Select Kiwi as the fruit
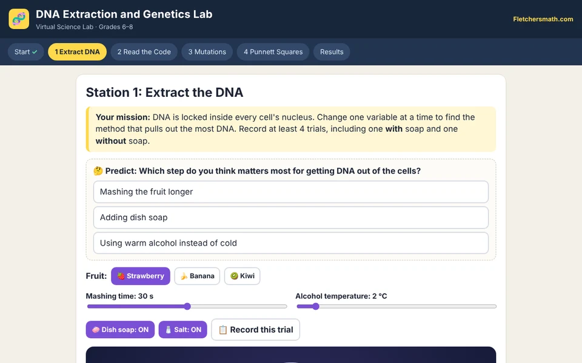 tap(242, 276)
